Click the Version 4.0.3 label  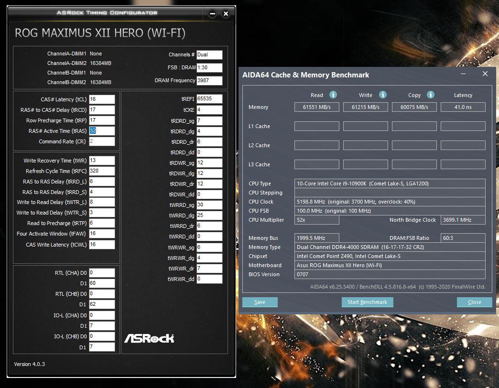point(29,364)
